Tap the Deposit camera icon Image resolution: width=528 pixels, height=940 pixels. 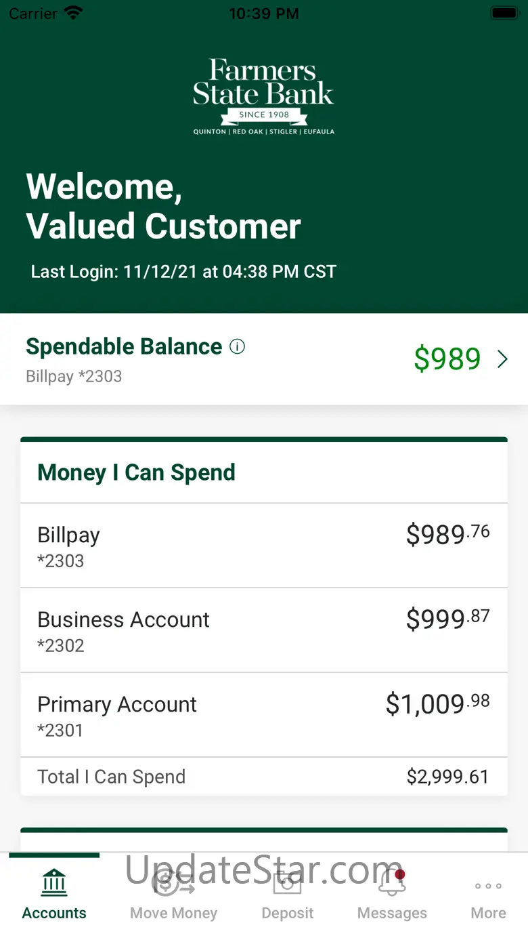pyautogui.click(x=288, y=882)
